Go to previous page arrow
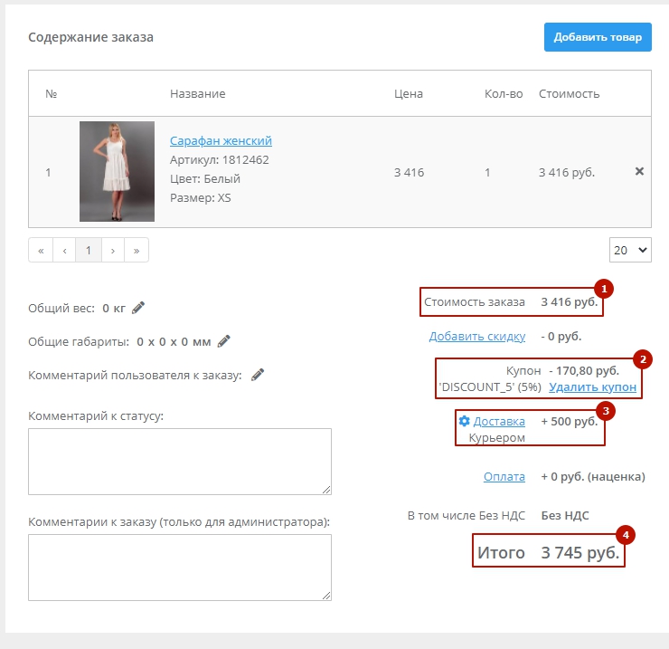Viewport: 669px width, 649px height. [x=64, y=250]
